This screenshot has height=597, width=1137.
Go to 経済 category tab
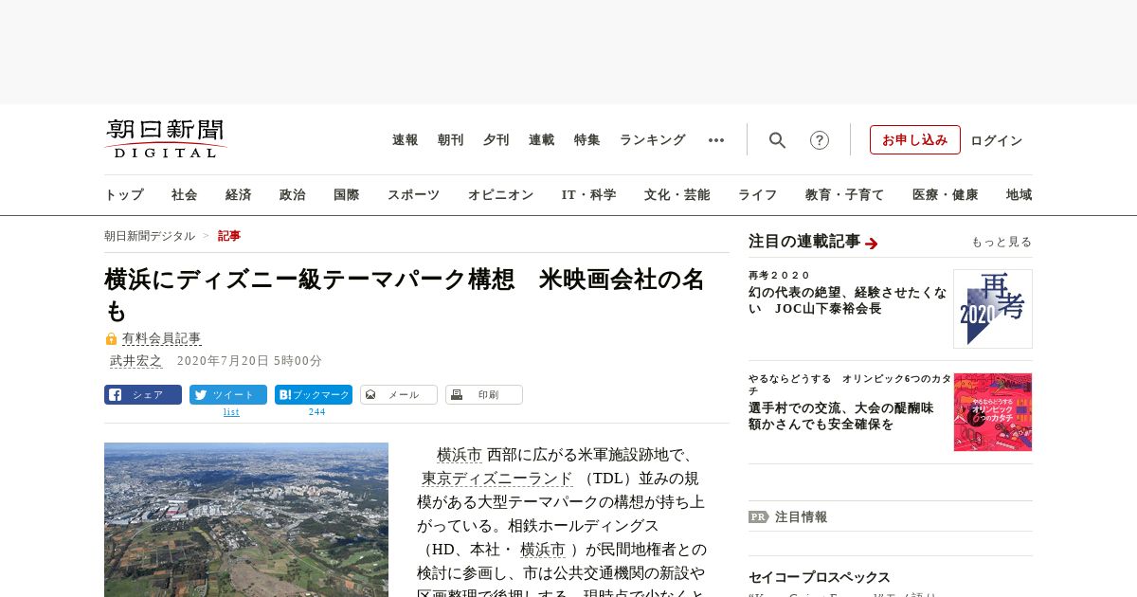(x=239, y=195)
